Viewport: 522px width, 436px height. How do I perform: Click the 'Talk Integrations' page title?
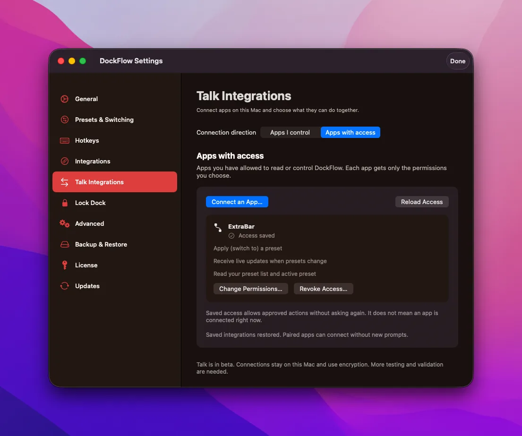click(x=244, y=96)
